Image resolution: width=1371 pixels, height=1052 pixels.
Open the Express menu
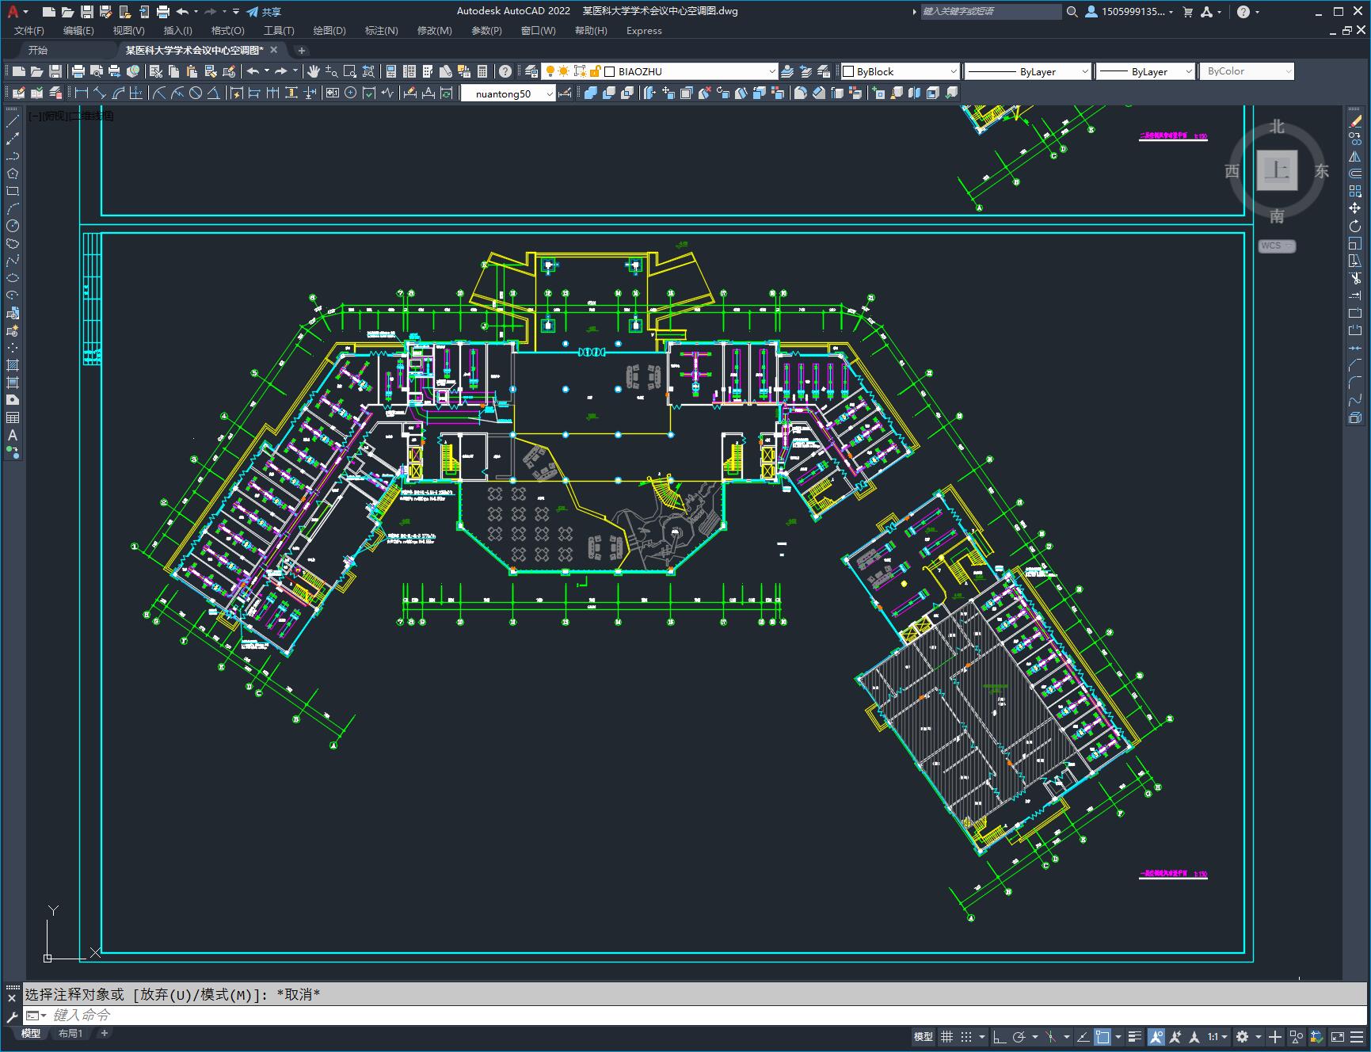point(644,31)
